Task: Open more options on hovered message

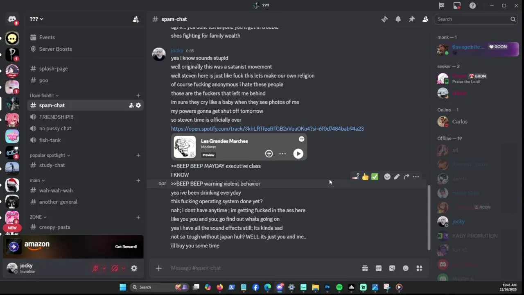Action: tap(416, 177)
